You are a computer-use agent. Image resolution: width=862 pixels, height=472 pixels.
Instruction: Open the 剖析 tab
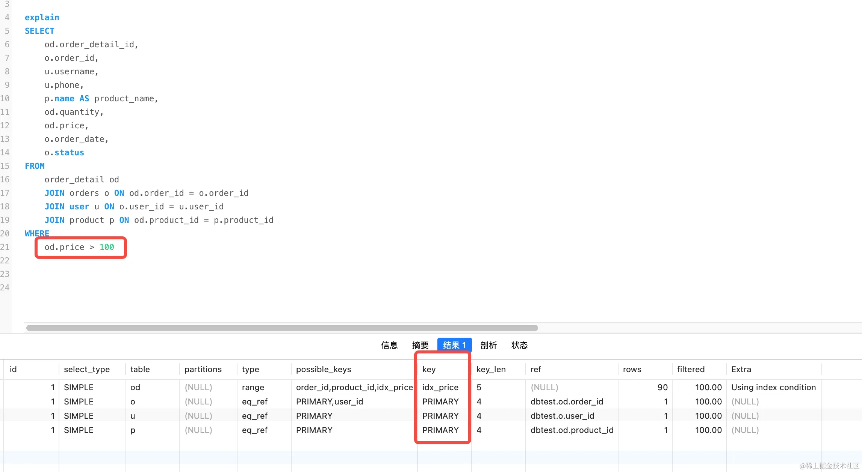488,345
